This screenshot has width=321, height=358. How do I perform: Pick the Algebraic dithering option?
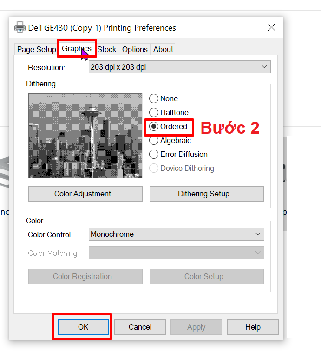click(x=154, y=140)
